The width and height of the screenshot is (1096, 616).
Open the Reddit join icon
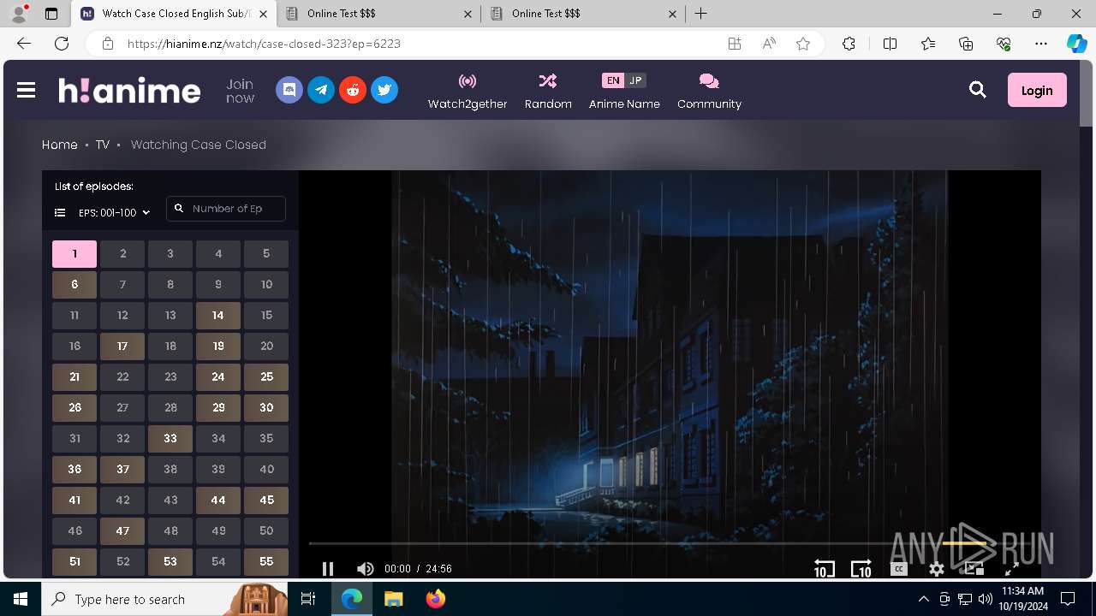coord(353,89)
